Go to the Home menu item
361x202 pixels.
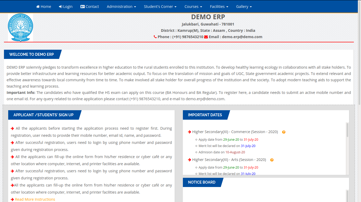[46, 7]
